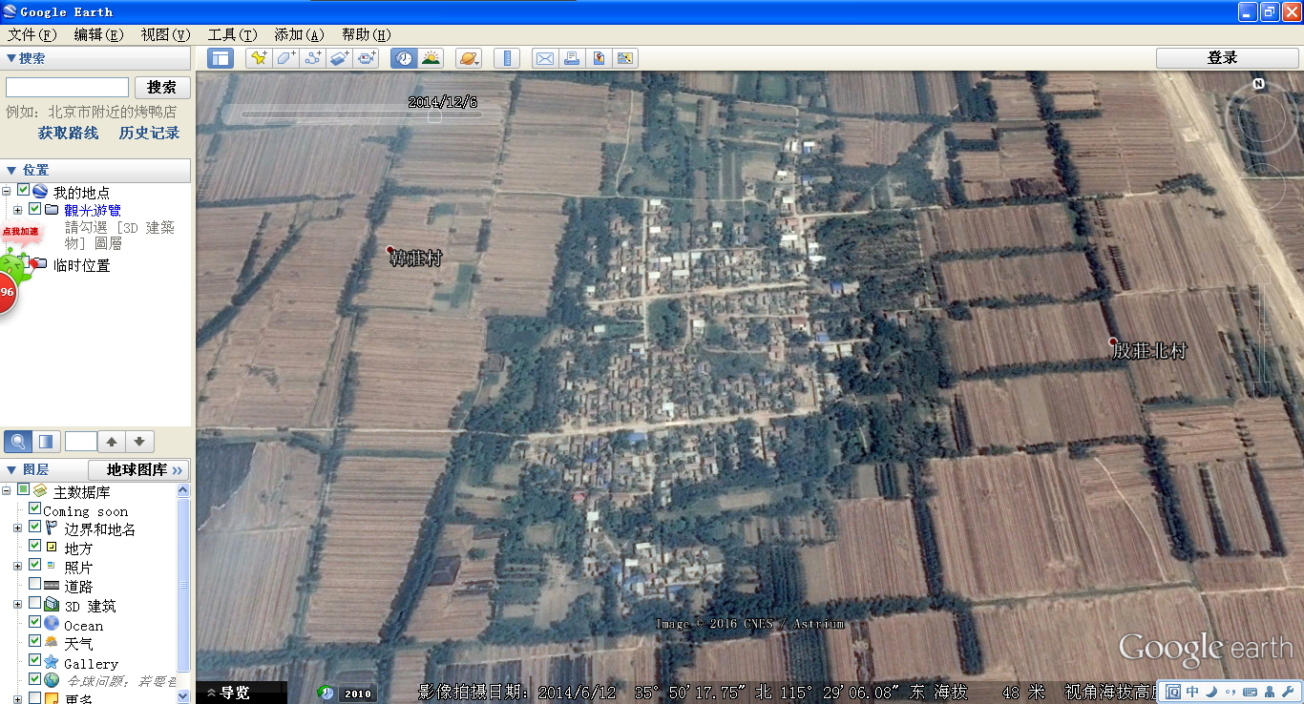Screen dimensions: 1304x704
Task: Toggle historical imagery clock icon
Action: (x=405, y=58)
